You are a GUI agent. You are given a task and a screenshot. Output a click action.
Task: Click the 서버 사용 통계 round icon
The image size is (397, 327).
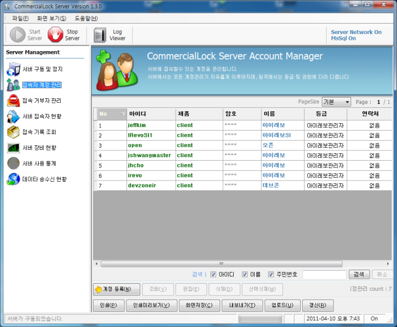14,163
